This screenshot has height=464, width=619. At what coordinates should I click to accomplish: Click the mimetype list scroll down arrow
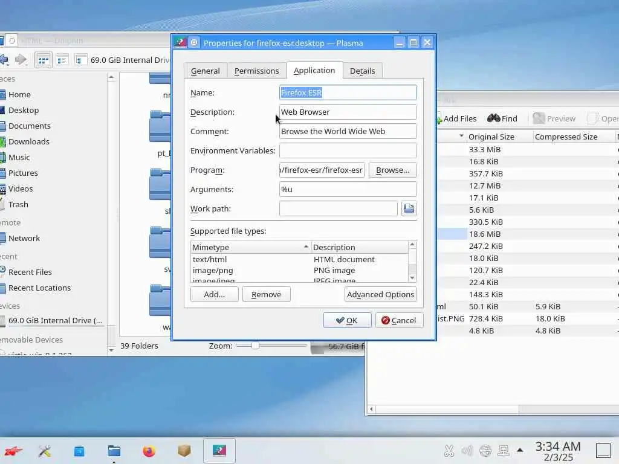[x=412, y=278]
